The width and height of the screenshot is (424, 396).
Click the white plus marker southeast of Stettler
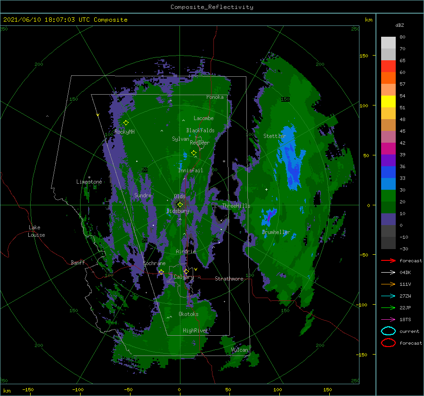tap(266, 189)
